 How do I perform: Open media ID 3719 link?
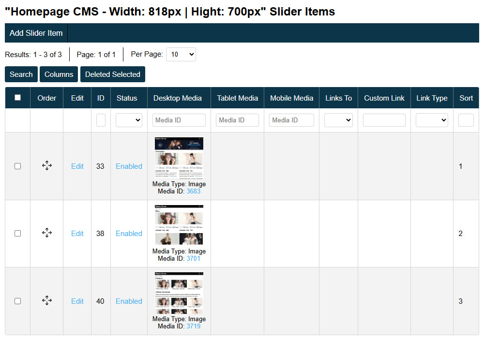pyautogui.click(x=194, y=326)
